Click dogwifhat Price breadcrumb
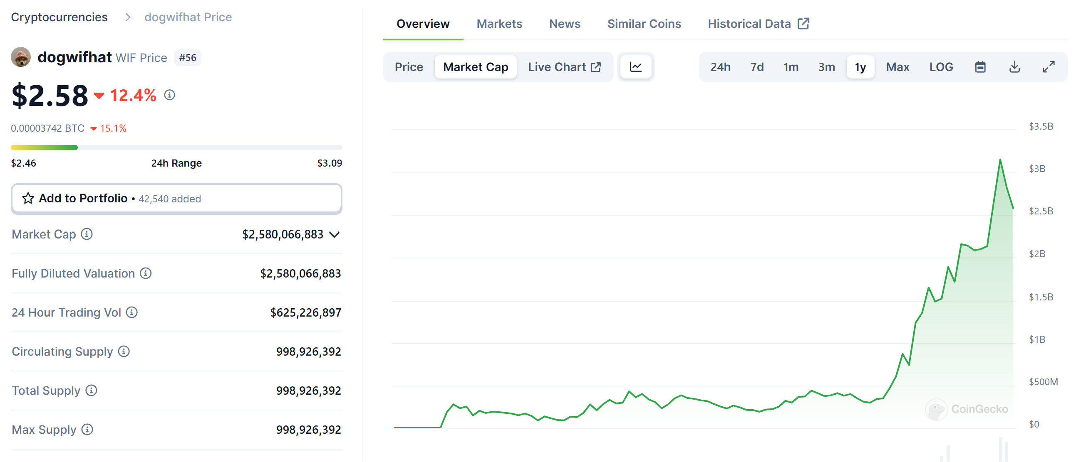 (188, 17)
